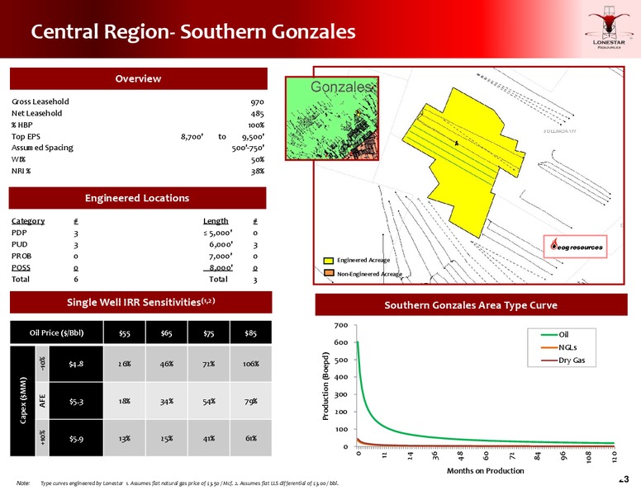Click the $5.9 capex cell
Viewport: 641px width, 495px height.
point(76,439)
